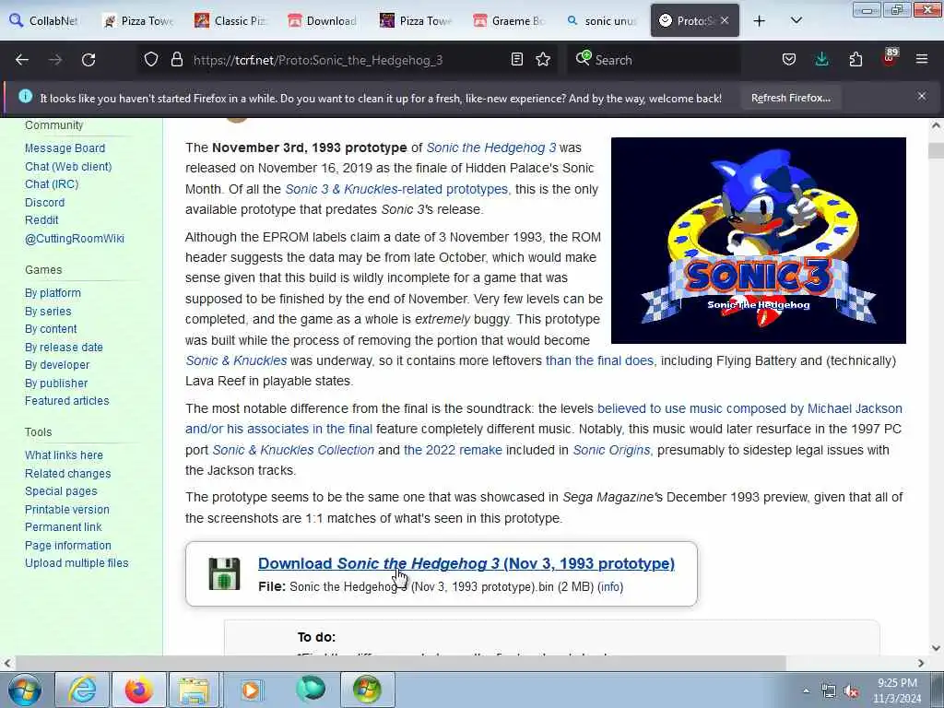This screenshot has height=708, width=944.
Task: Click the taskbar clock showing 9:25 PM
Action: [x=897, y=690]
